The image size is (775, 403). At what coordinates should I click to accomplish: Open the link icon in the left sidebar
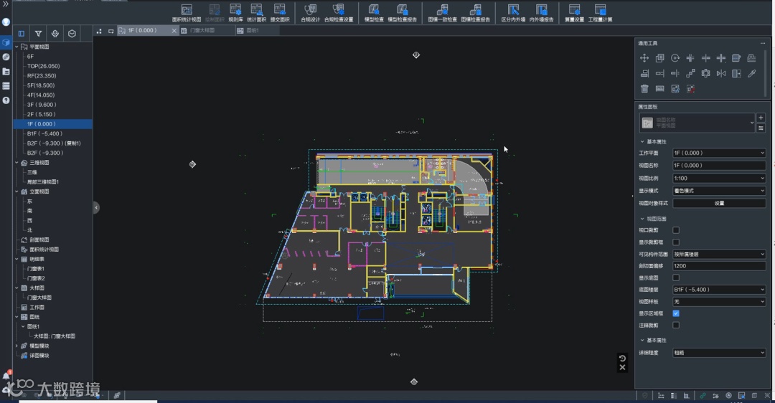coord(6,57)
